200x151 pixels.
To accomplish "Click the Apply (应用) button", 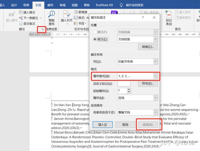I will tap(148, 125).
